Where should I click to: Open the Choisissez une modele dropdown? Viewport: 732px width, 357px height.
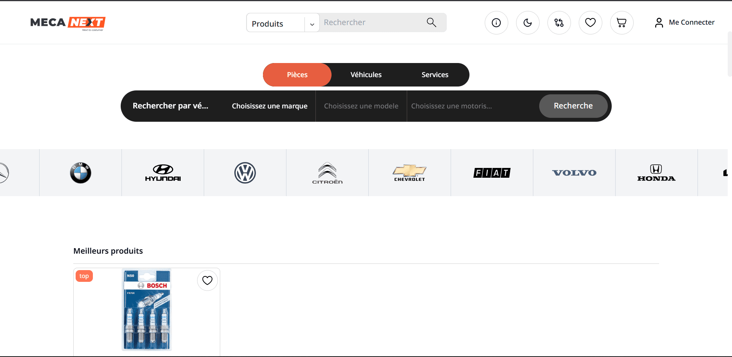[x=361, y=106]
